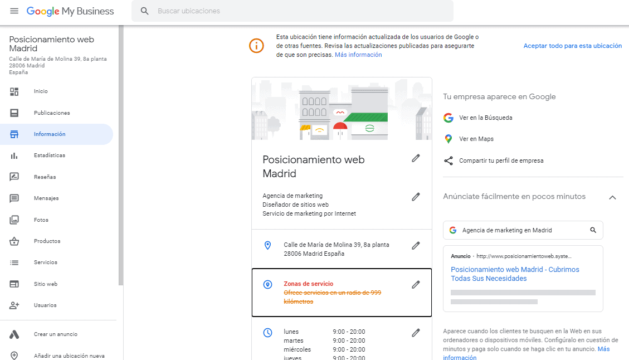Click the Sitio web icon
Viewport: 629px width, 360px height.
14,284
